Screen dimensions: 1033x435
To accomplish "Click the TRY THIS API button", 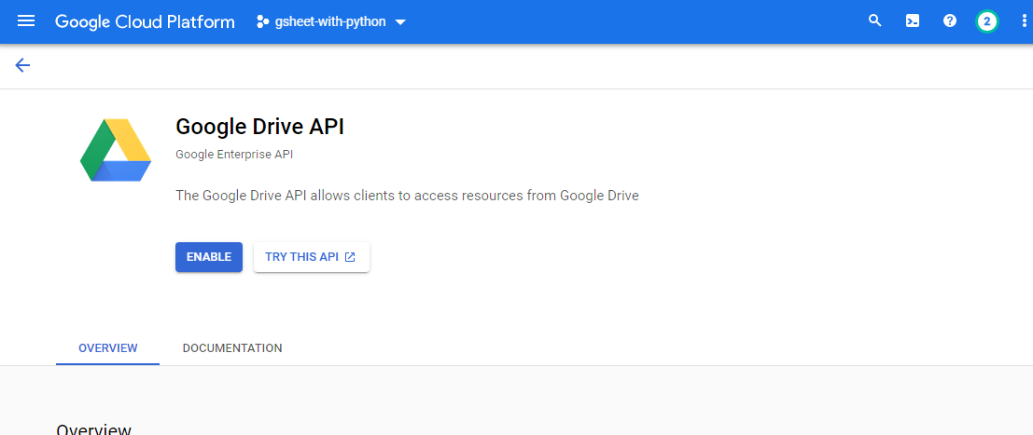I will [x=312, y=257].
